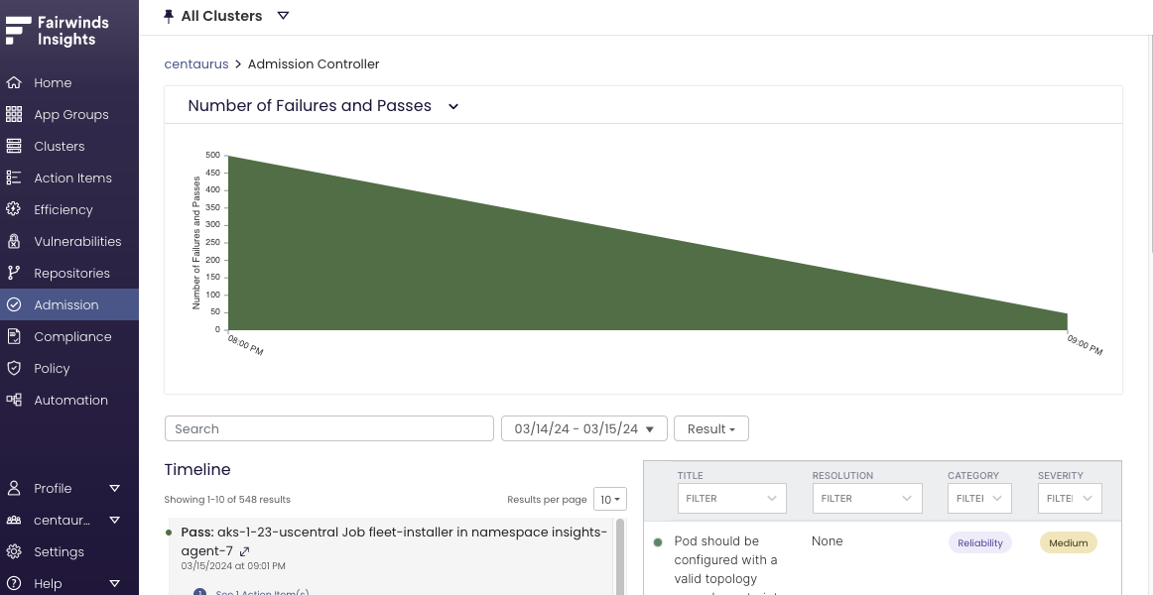Select the Efficiency gear icon

coord(14,209)
